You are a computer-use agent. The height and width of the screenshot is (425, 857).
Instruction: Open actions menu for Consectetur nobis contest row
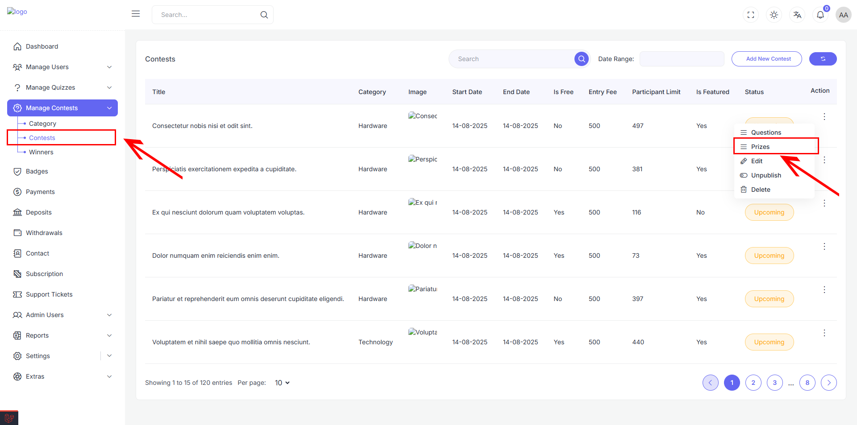tap(824, 116)
